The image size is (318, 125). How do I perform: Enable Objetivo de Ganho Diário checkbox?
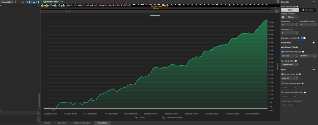pyautogui.click(x=282, y=93)
